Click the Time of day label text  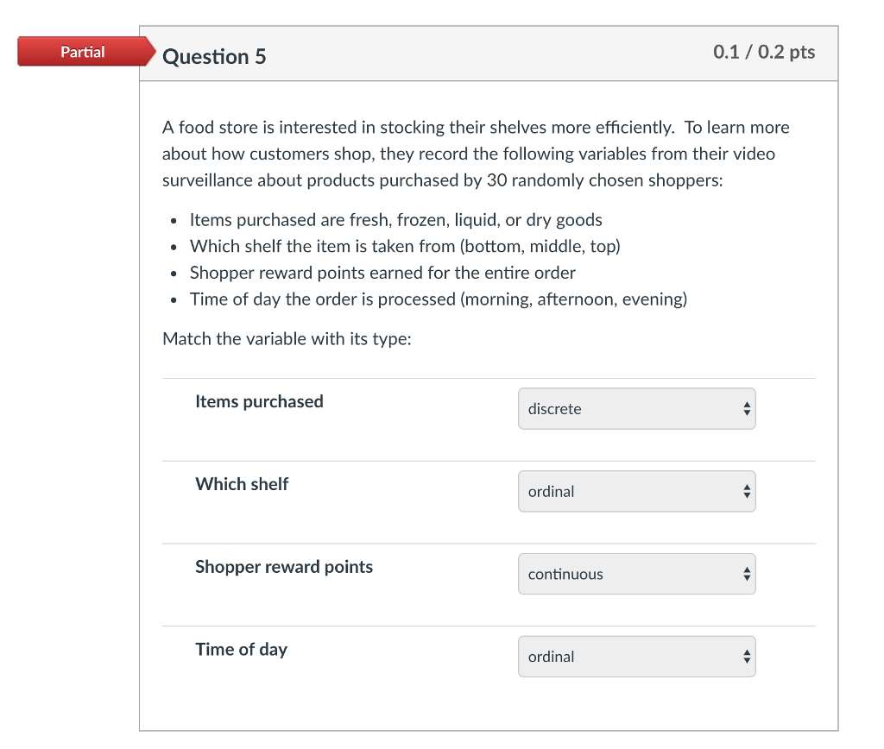pyautogui.click(x=241, y=650)
